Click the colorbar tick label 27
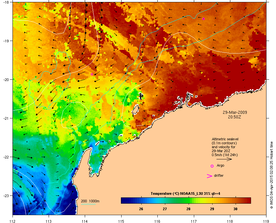Screen dimensions: 276x223 coord(165,209)
